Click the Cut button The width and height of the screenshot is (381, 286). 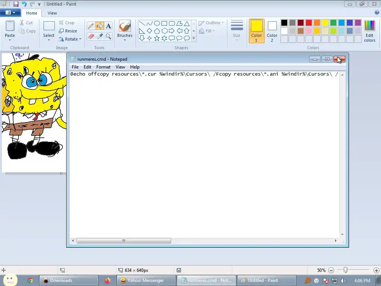26,23
